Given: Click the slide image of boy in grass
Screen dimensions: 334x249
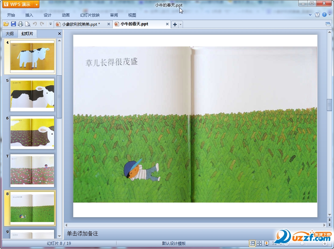Looking at the screenshot, I should coord(195,125).
